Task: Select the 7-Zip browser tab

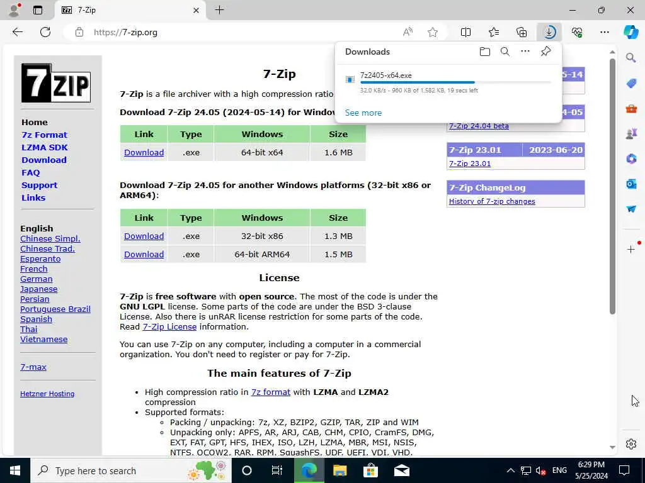Action: [x=130, y=10]
